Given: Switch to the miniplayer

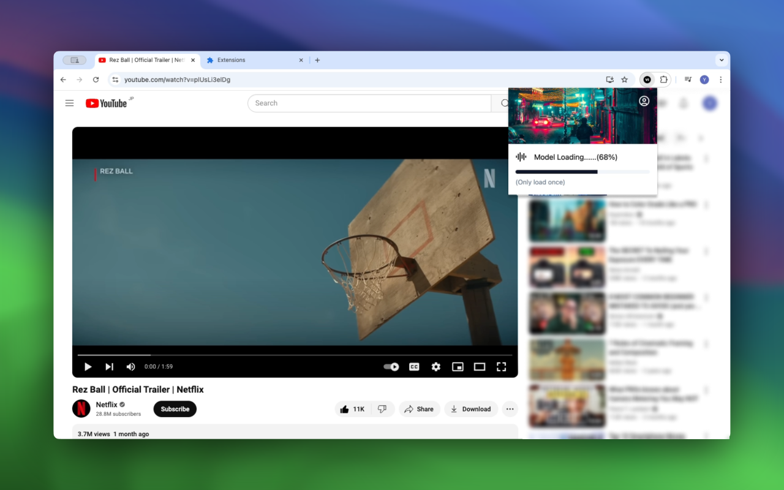Looking at the screenshot, I should point(458,367).
